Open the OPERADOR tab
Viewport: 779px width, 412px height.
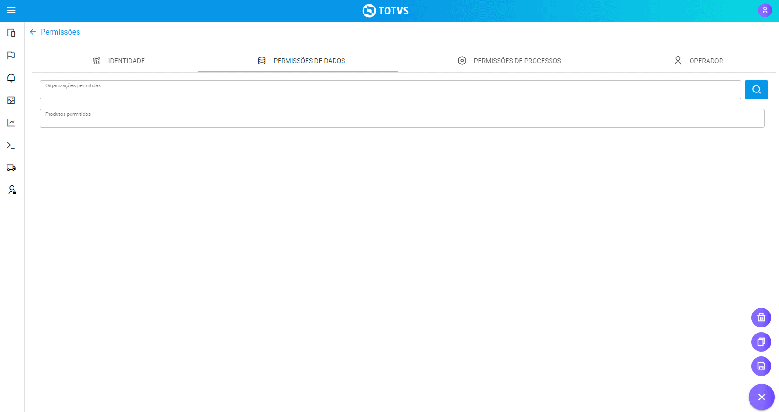pyautogui.click(x=698, y=61)
